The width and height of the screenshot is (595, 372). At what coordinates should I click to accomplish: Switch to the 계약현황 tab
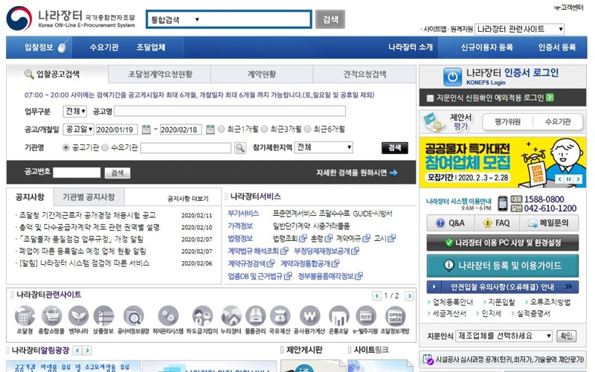(262, 74)
